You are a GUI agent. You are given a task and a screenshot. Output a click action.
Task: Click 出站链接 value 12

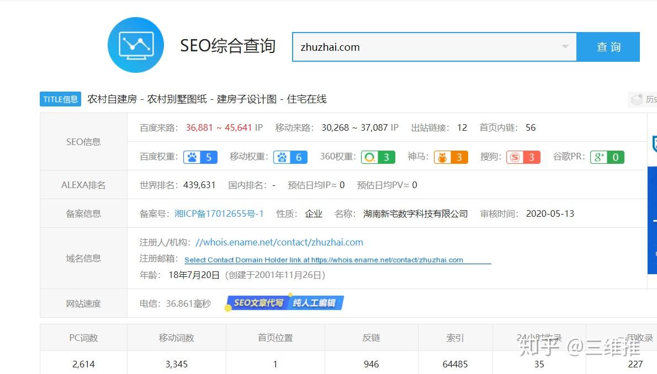[462, 127]
